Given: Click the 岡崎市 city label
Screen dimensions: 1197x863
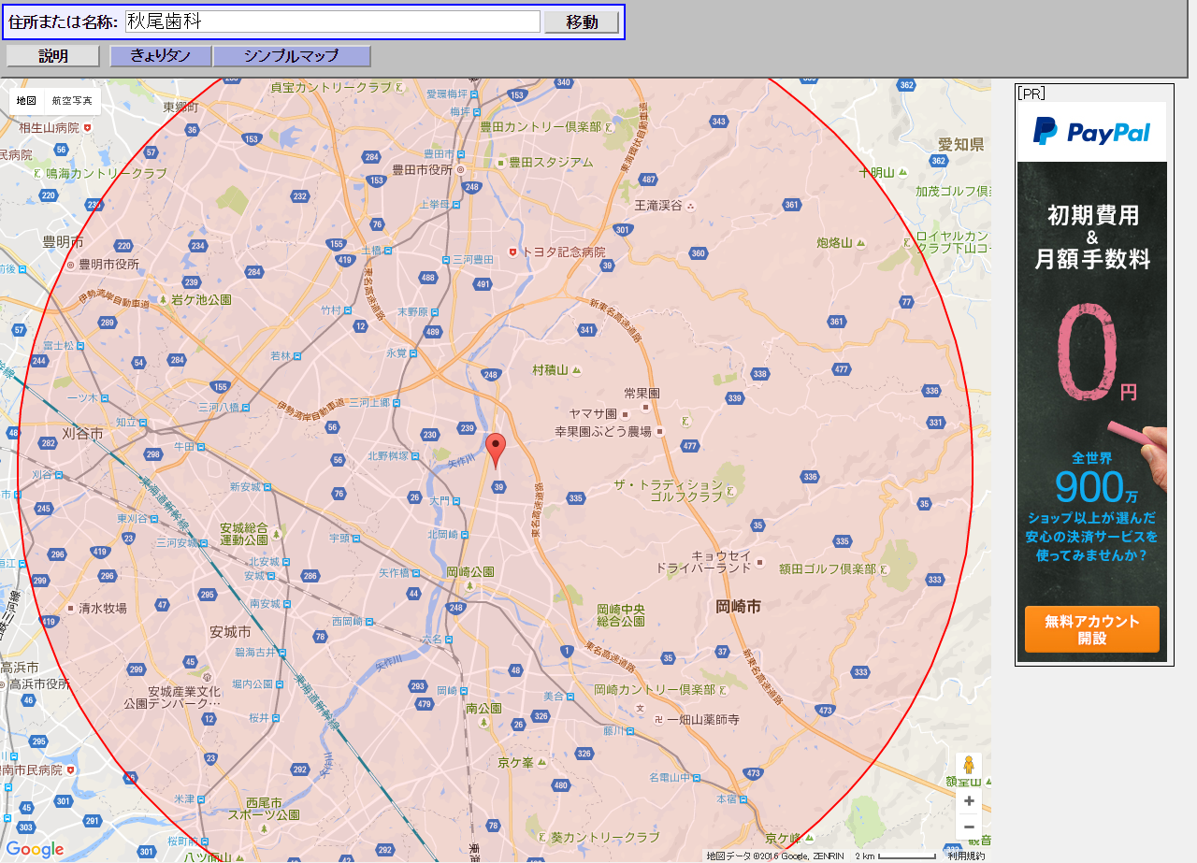Looking at the screenshot, I should 738,607.
